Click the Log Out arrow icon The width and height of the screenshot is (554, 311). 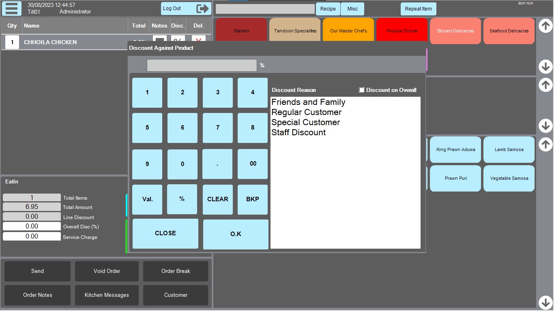[x=203, y=8]
